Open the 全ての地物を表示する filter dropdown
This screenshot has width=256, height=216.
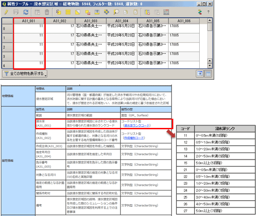coord(25,74)
